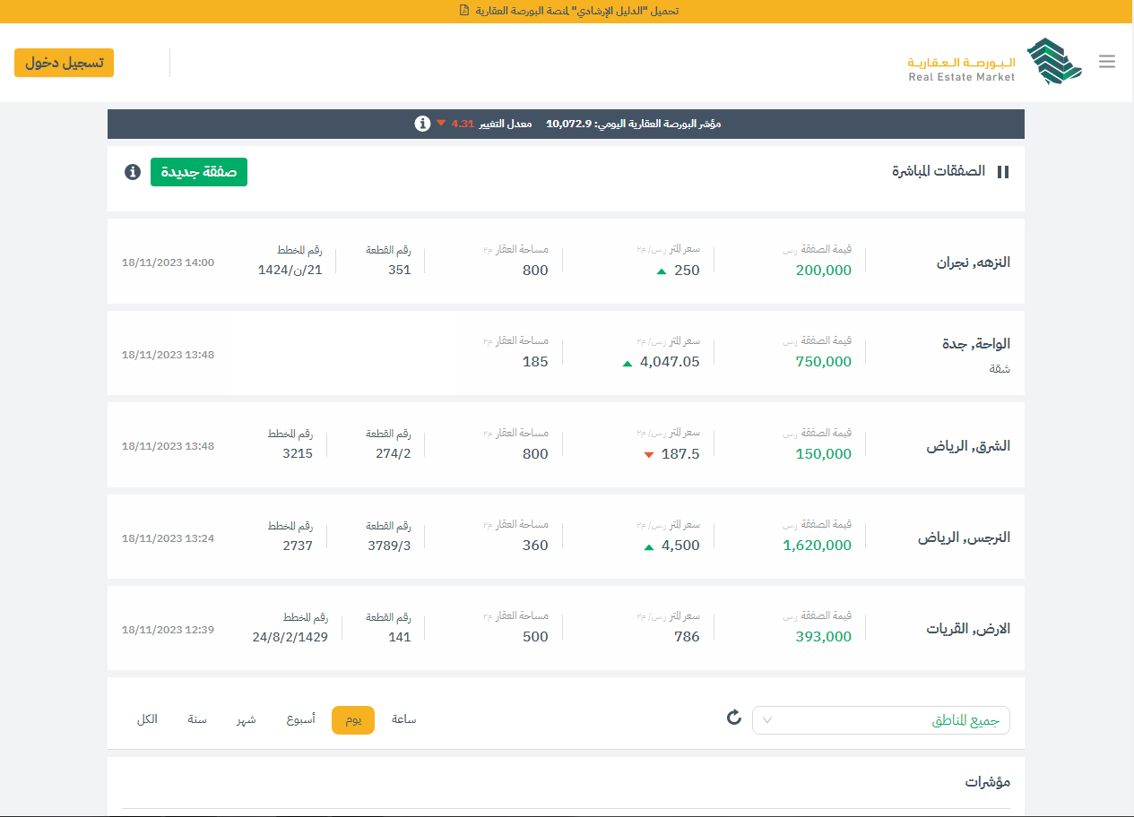Click info icon beside new deal button
Screen dimensions: 1134x817
(133, 172)
